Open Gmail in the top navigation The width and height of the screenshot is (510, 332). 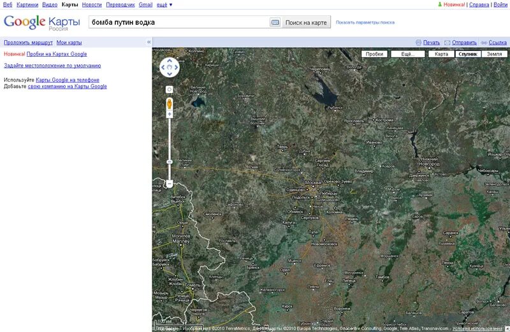[x=145, y=4]
